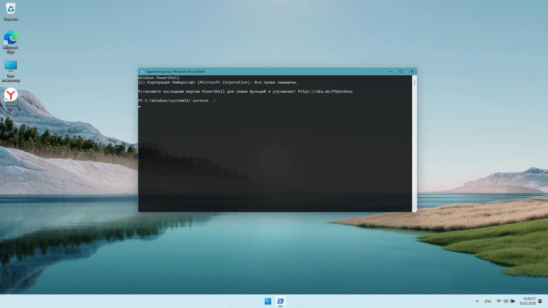548x308 pixels.
Task: Expand the hidden tray icons chevron
Action: pos(477,301)
